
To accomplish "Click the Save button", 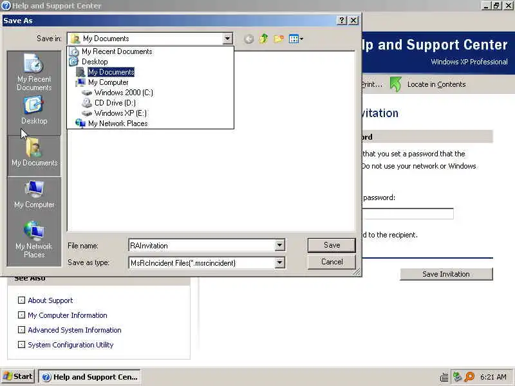I will click(332, 245).
